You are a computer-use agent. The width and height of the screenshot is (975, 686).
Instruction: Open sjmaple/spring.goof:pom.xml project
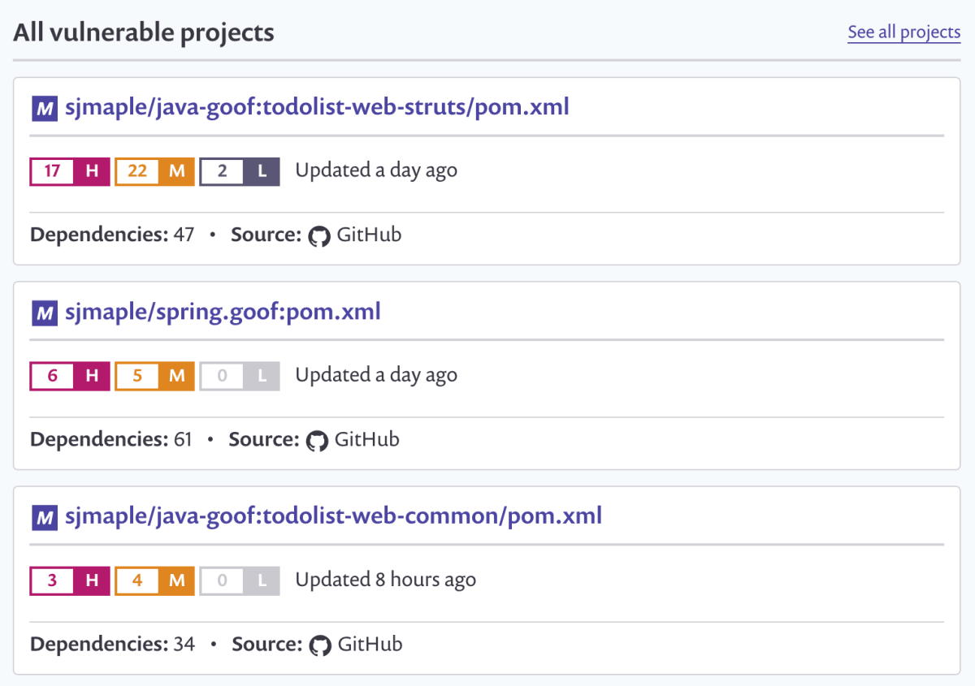tap(223, 312)
